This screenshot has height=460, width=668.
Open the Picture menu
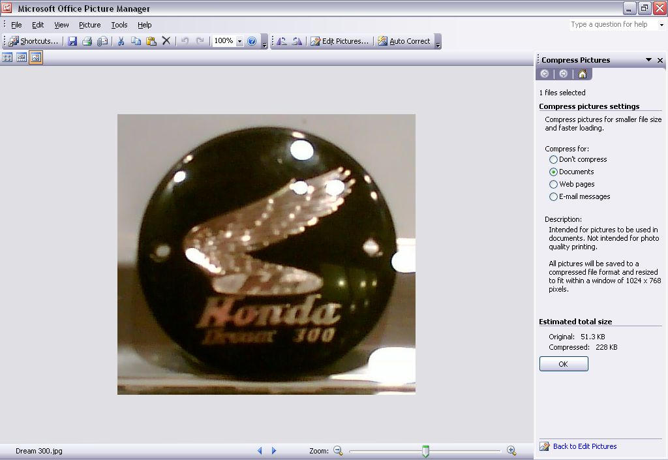89,25
